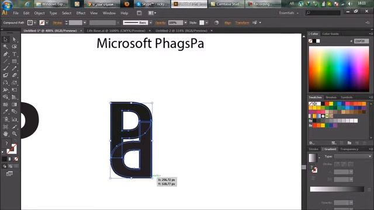
Task: Select the Blob Brush tool
Action: click(5, 75)
